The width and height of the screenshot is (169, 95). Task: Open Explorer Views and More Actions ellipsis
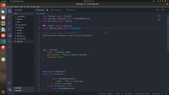[x=31, y=10]
